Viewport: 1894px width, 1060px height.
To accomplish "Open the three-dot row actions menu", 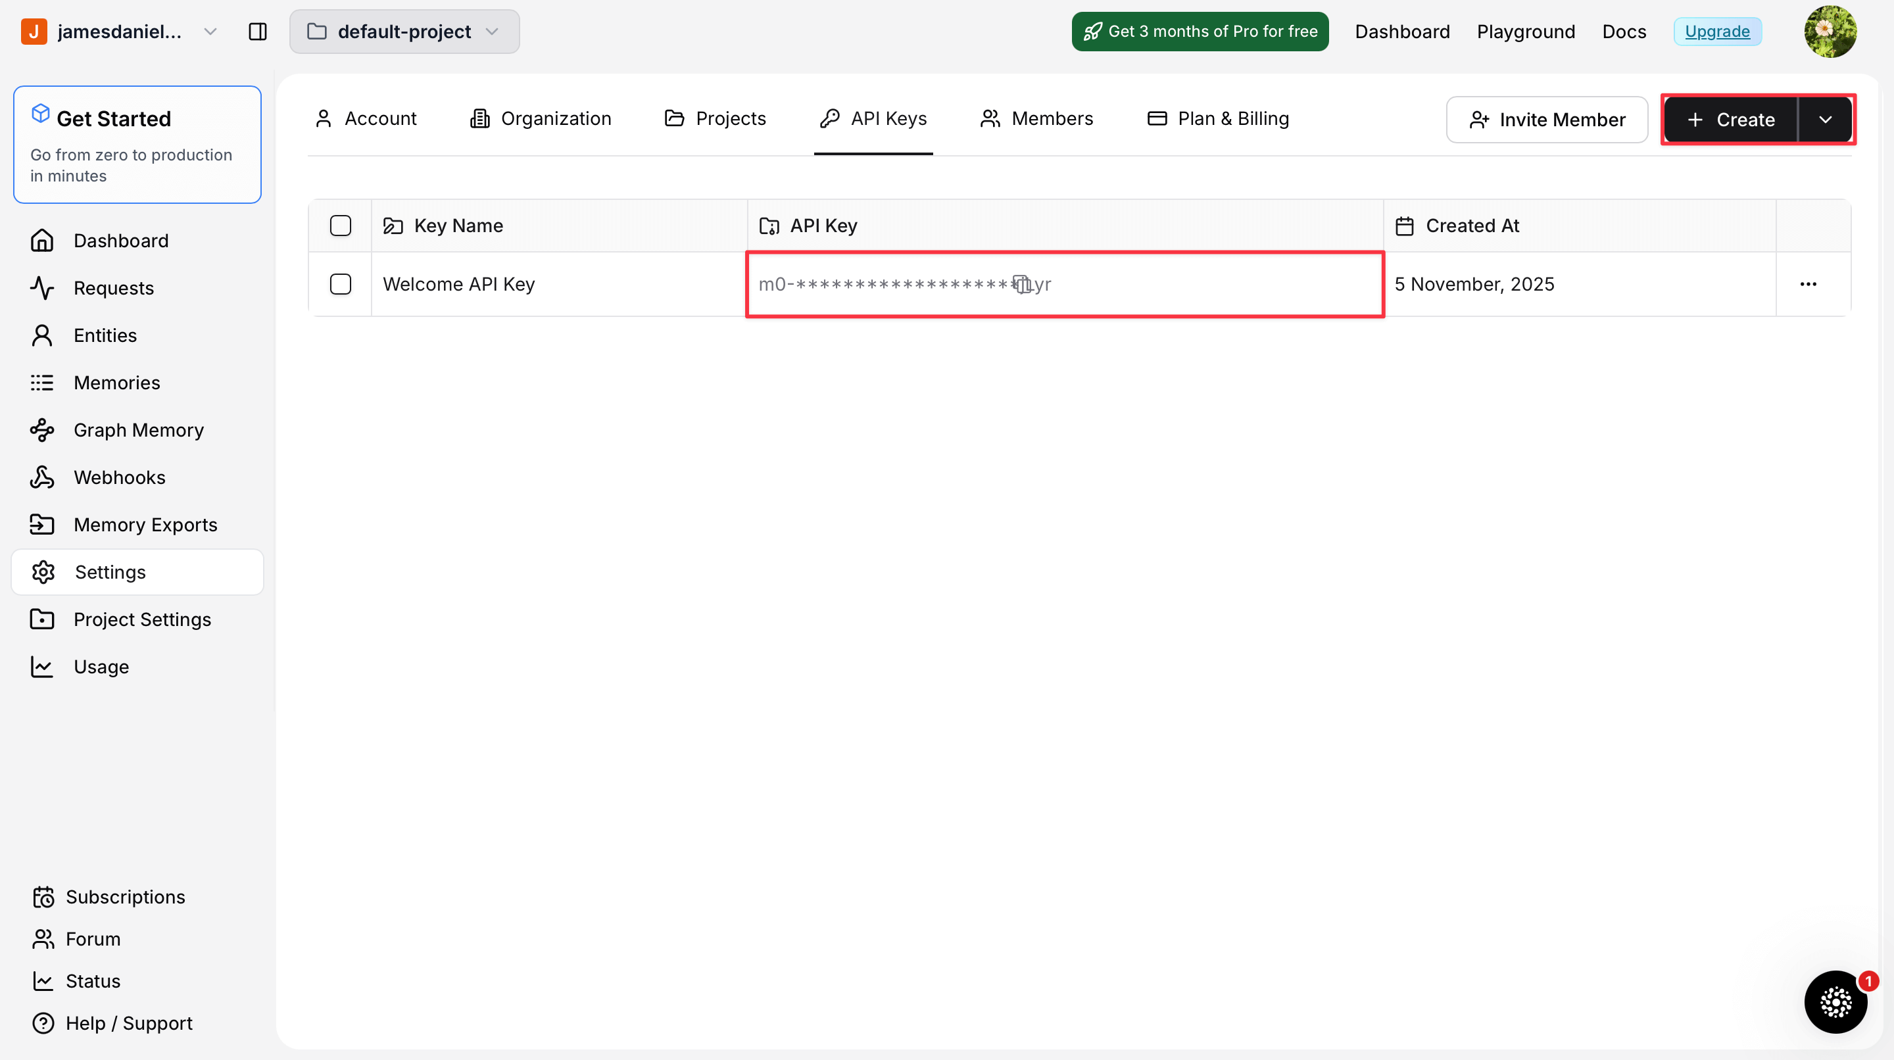I will pos(1808,285).
